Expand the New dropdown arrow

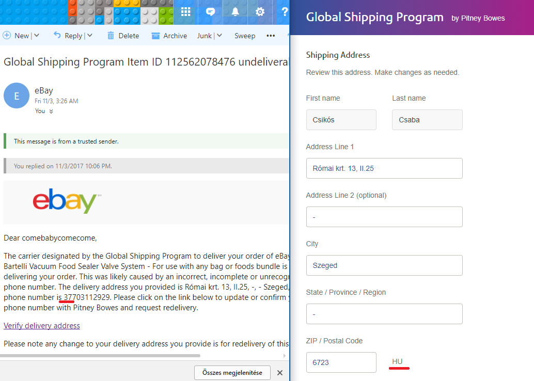(x=37, y=36)
